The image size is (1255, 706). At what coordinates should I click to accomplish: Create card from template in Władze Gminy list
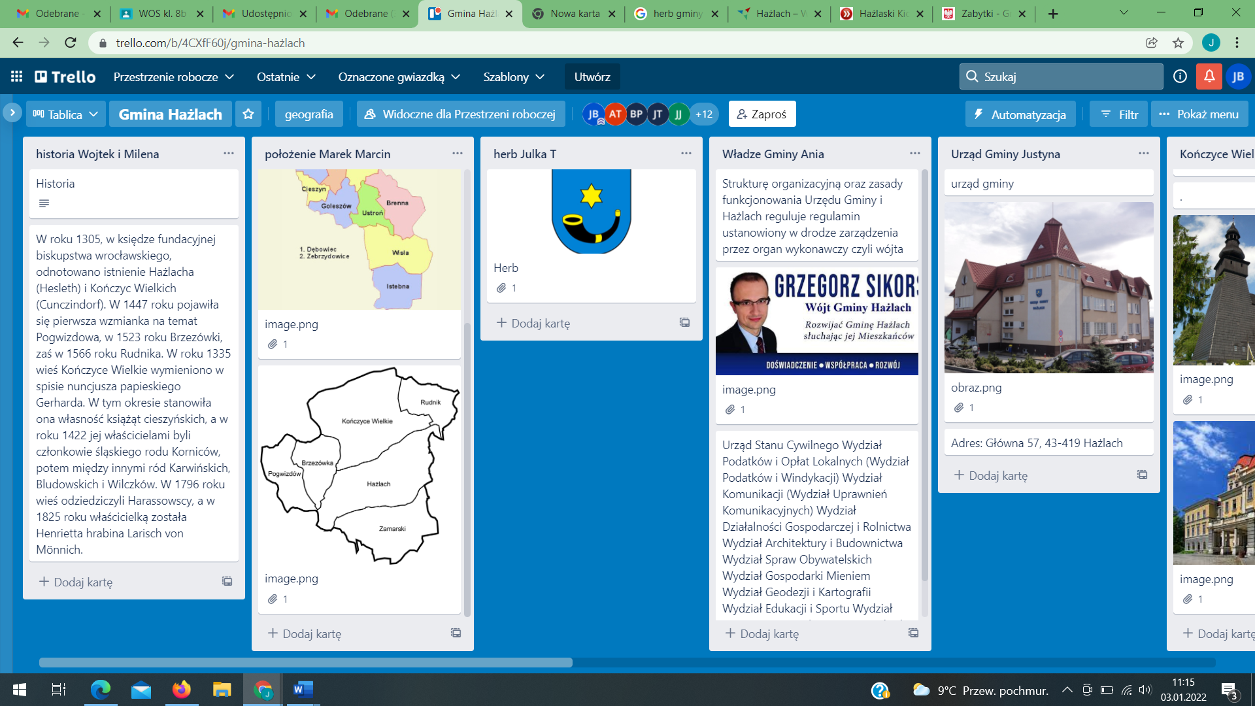(x=913, y=633)
